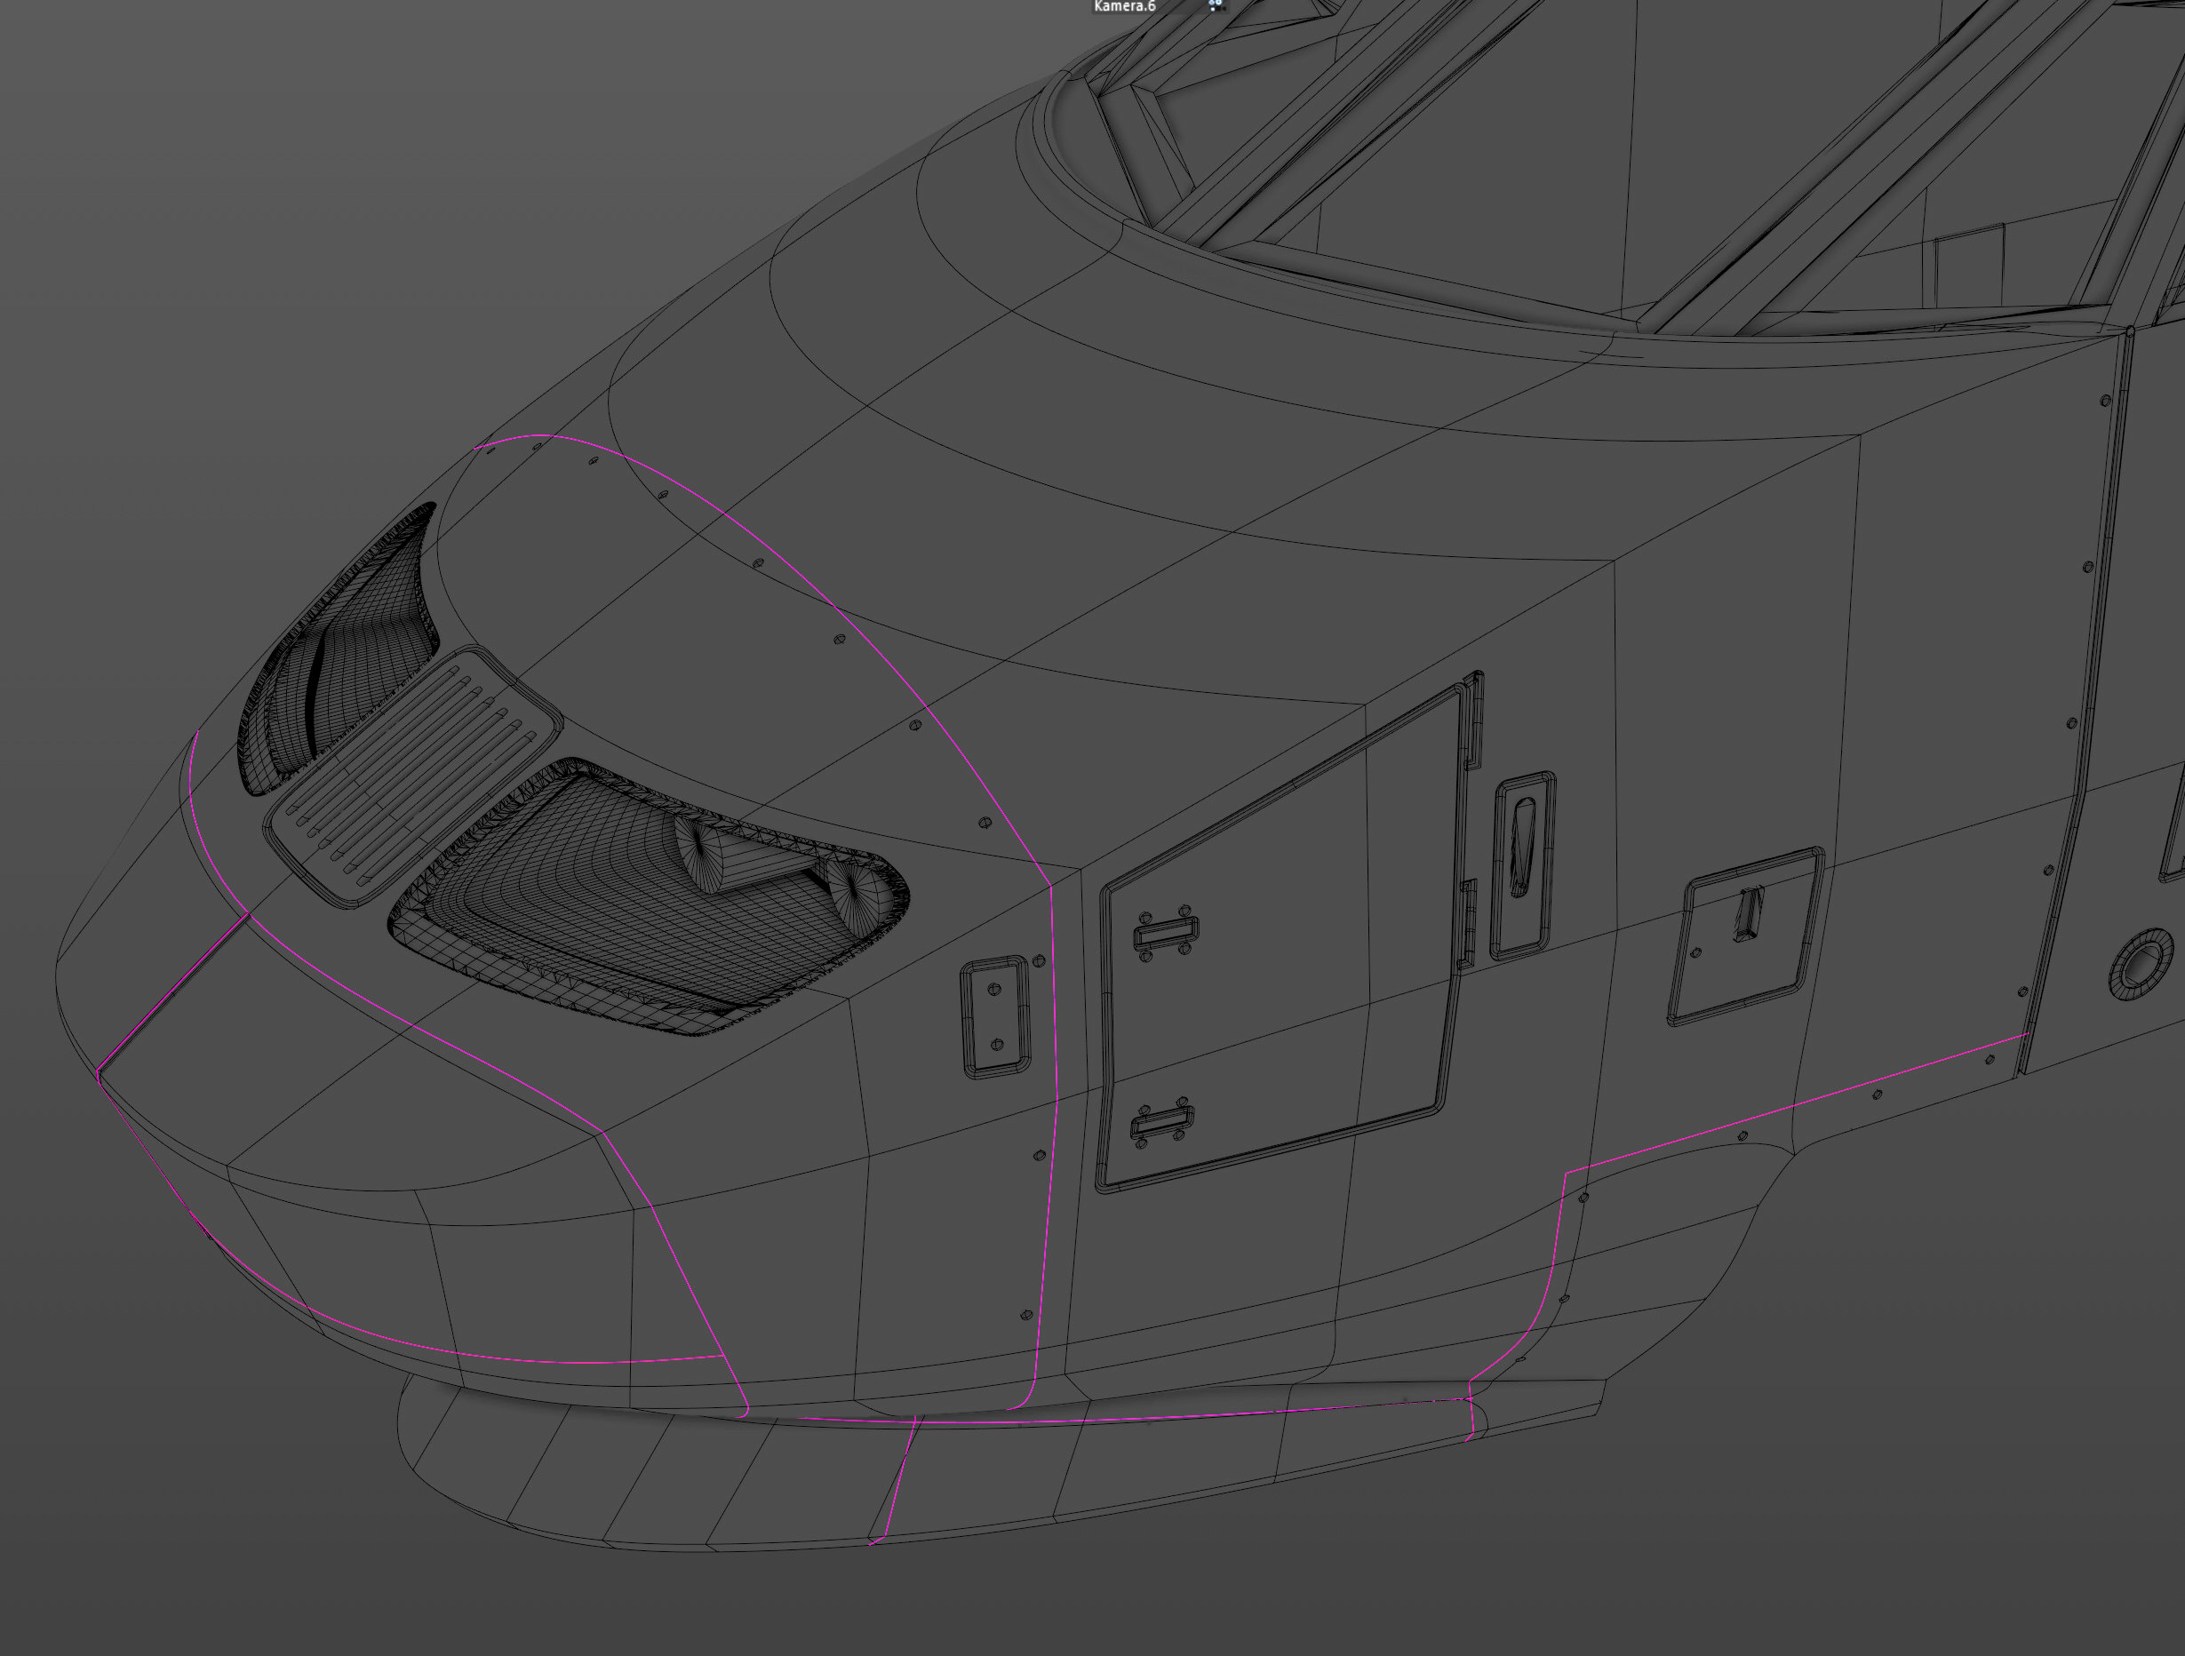This screenshot has width=2185, height=1656.
Task: Click the upper handle bracket on access door
Action: (1166, 931)
